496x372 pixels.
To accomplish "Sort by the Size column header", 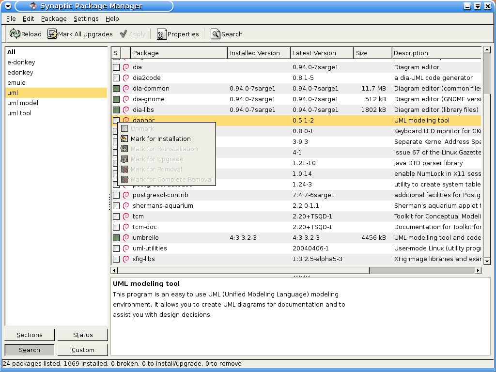I will coord(372,53).
